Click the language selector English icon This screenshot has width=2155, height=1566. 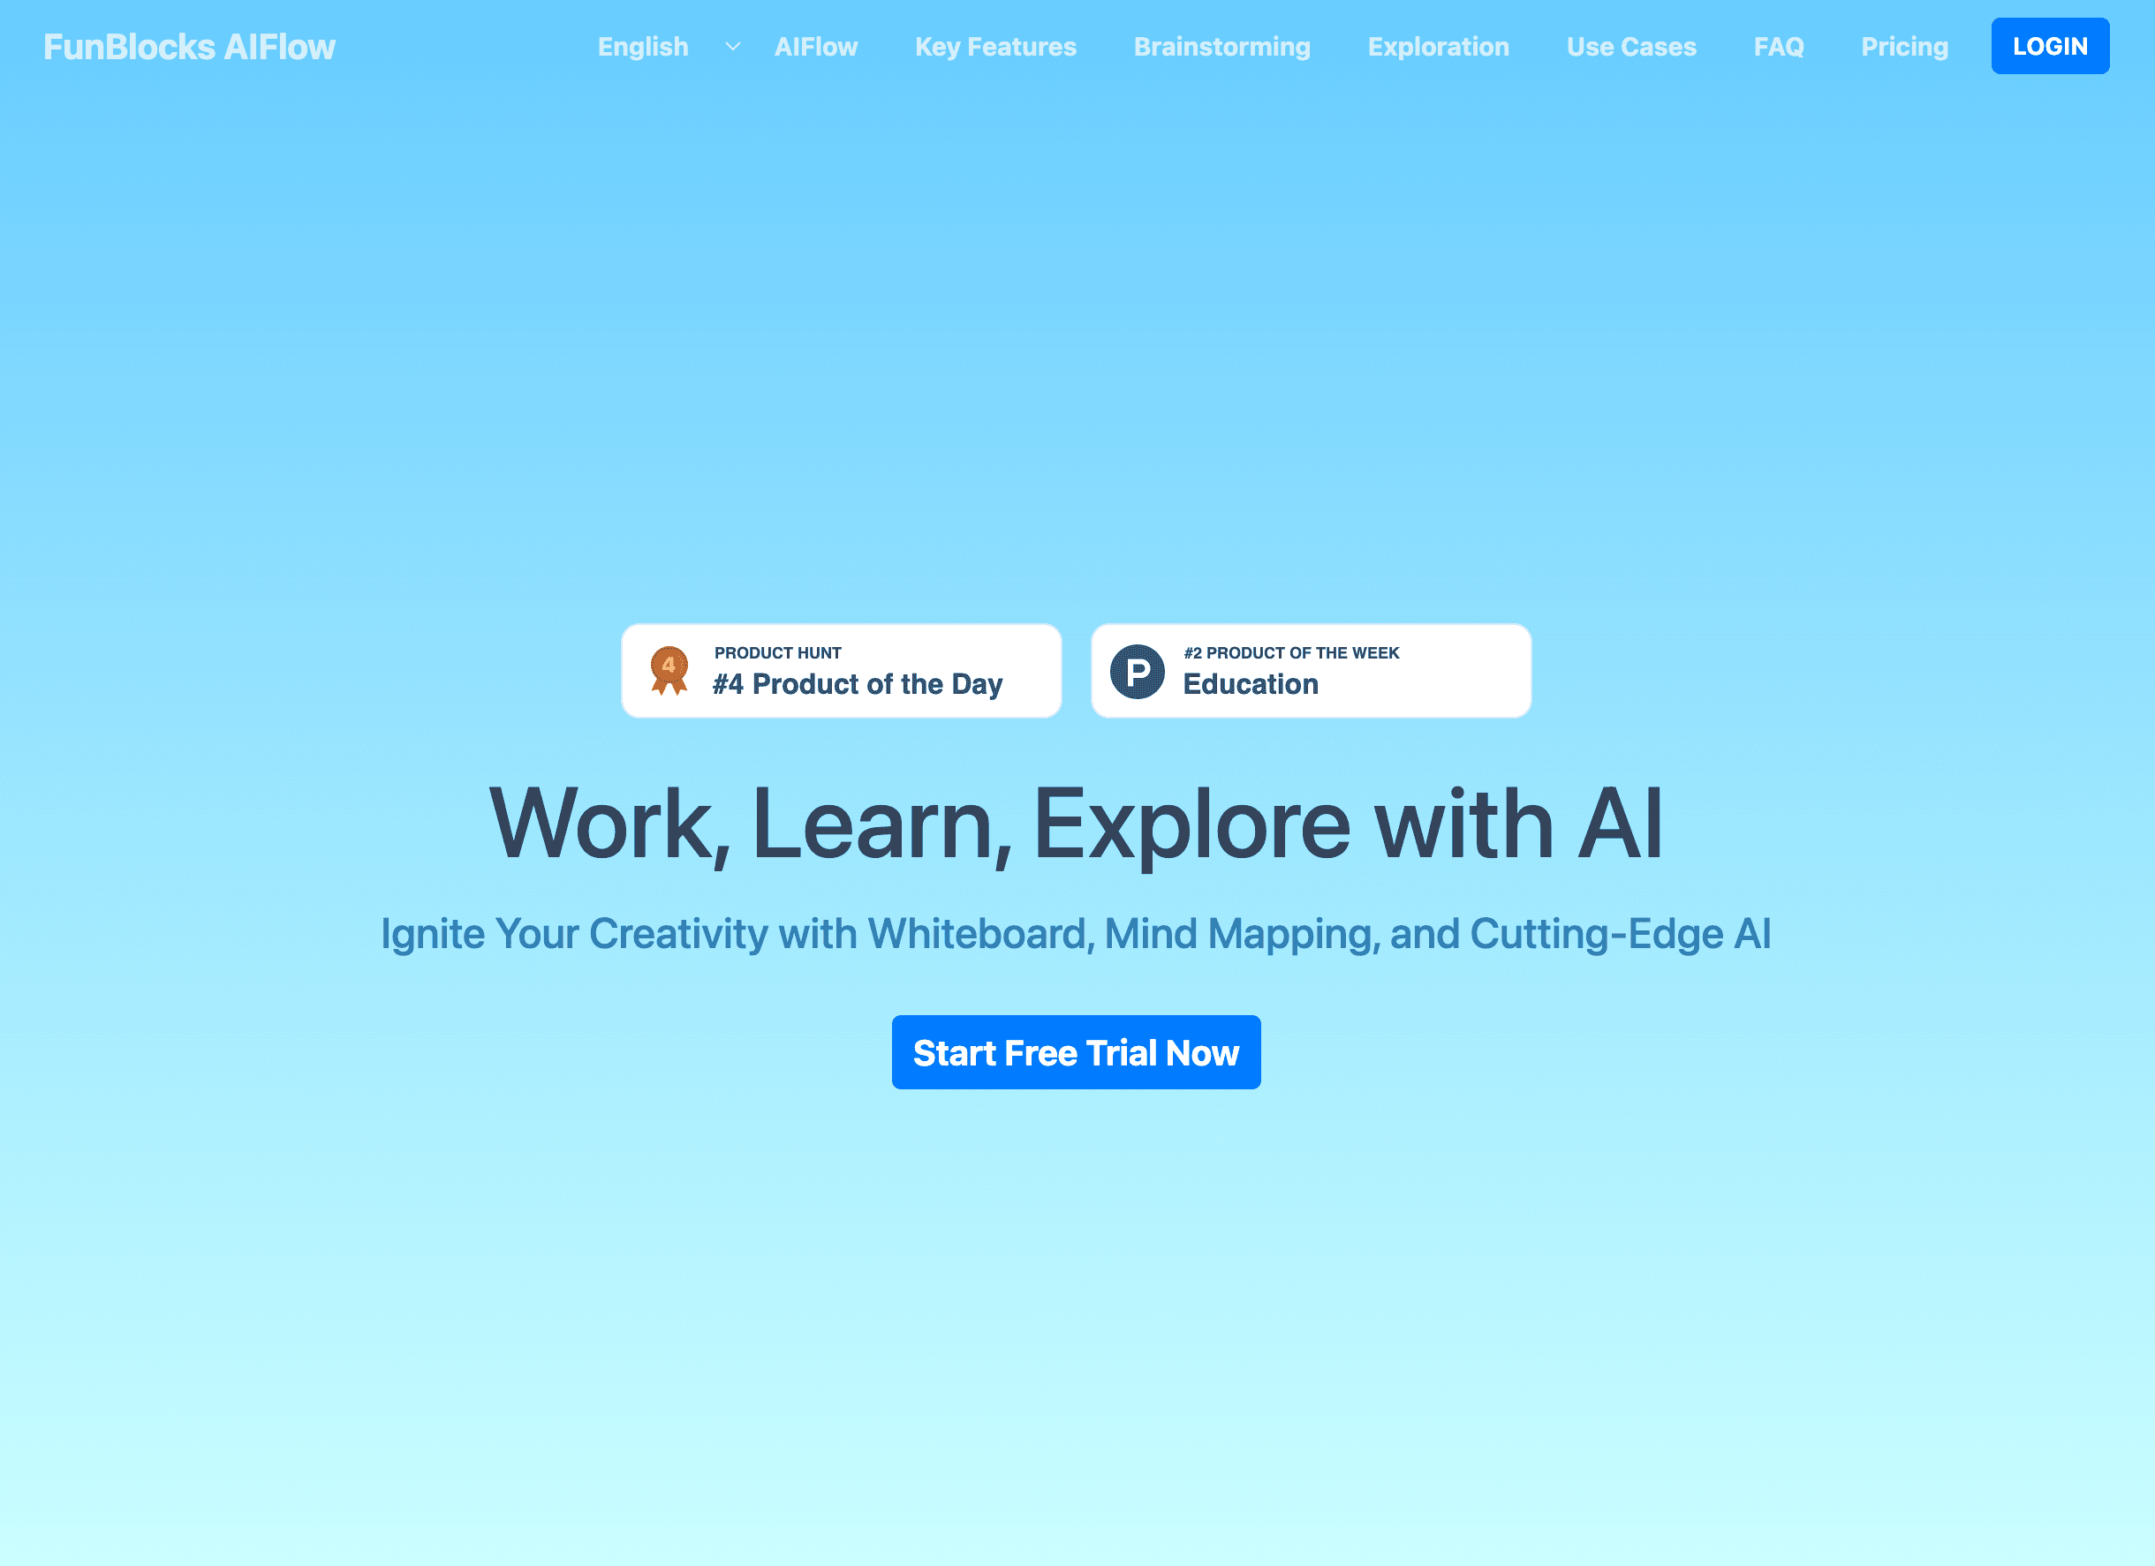click(x=730, y=45)
